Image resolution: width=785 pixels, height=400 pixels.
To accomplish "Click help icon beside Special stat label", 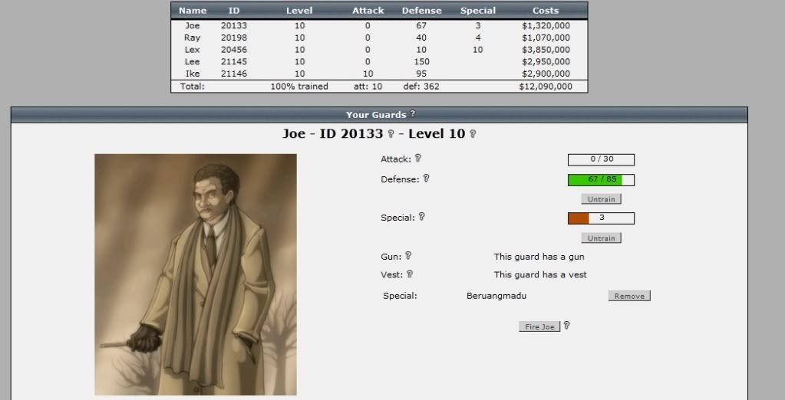I will (421, 217).
